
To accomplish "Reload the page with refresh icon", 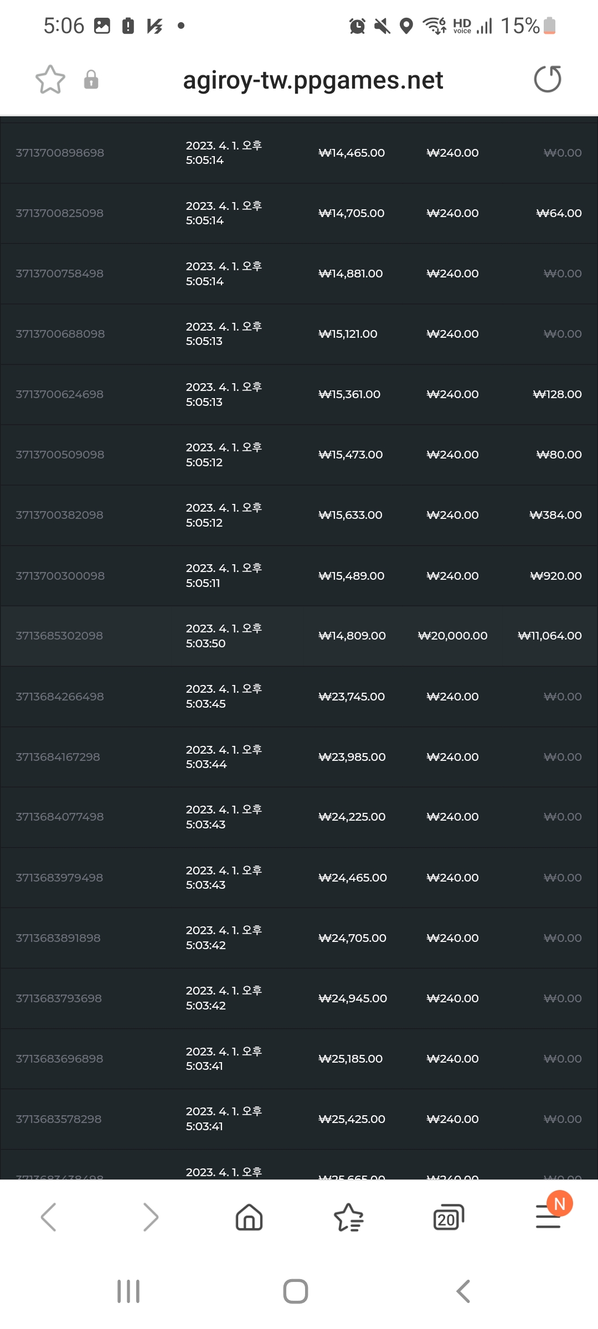I will point(548,79).
